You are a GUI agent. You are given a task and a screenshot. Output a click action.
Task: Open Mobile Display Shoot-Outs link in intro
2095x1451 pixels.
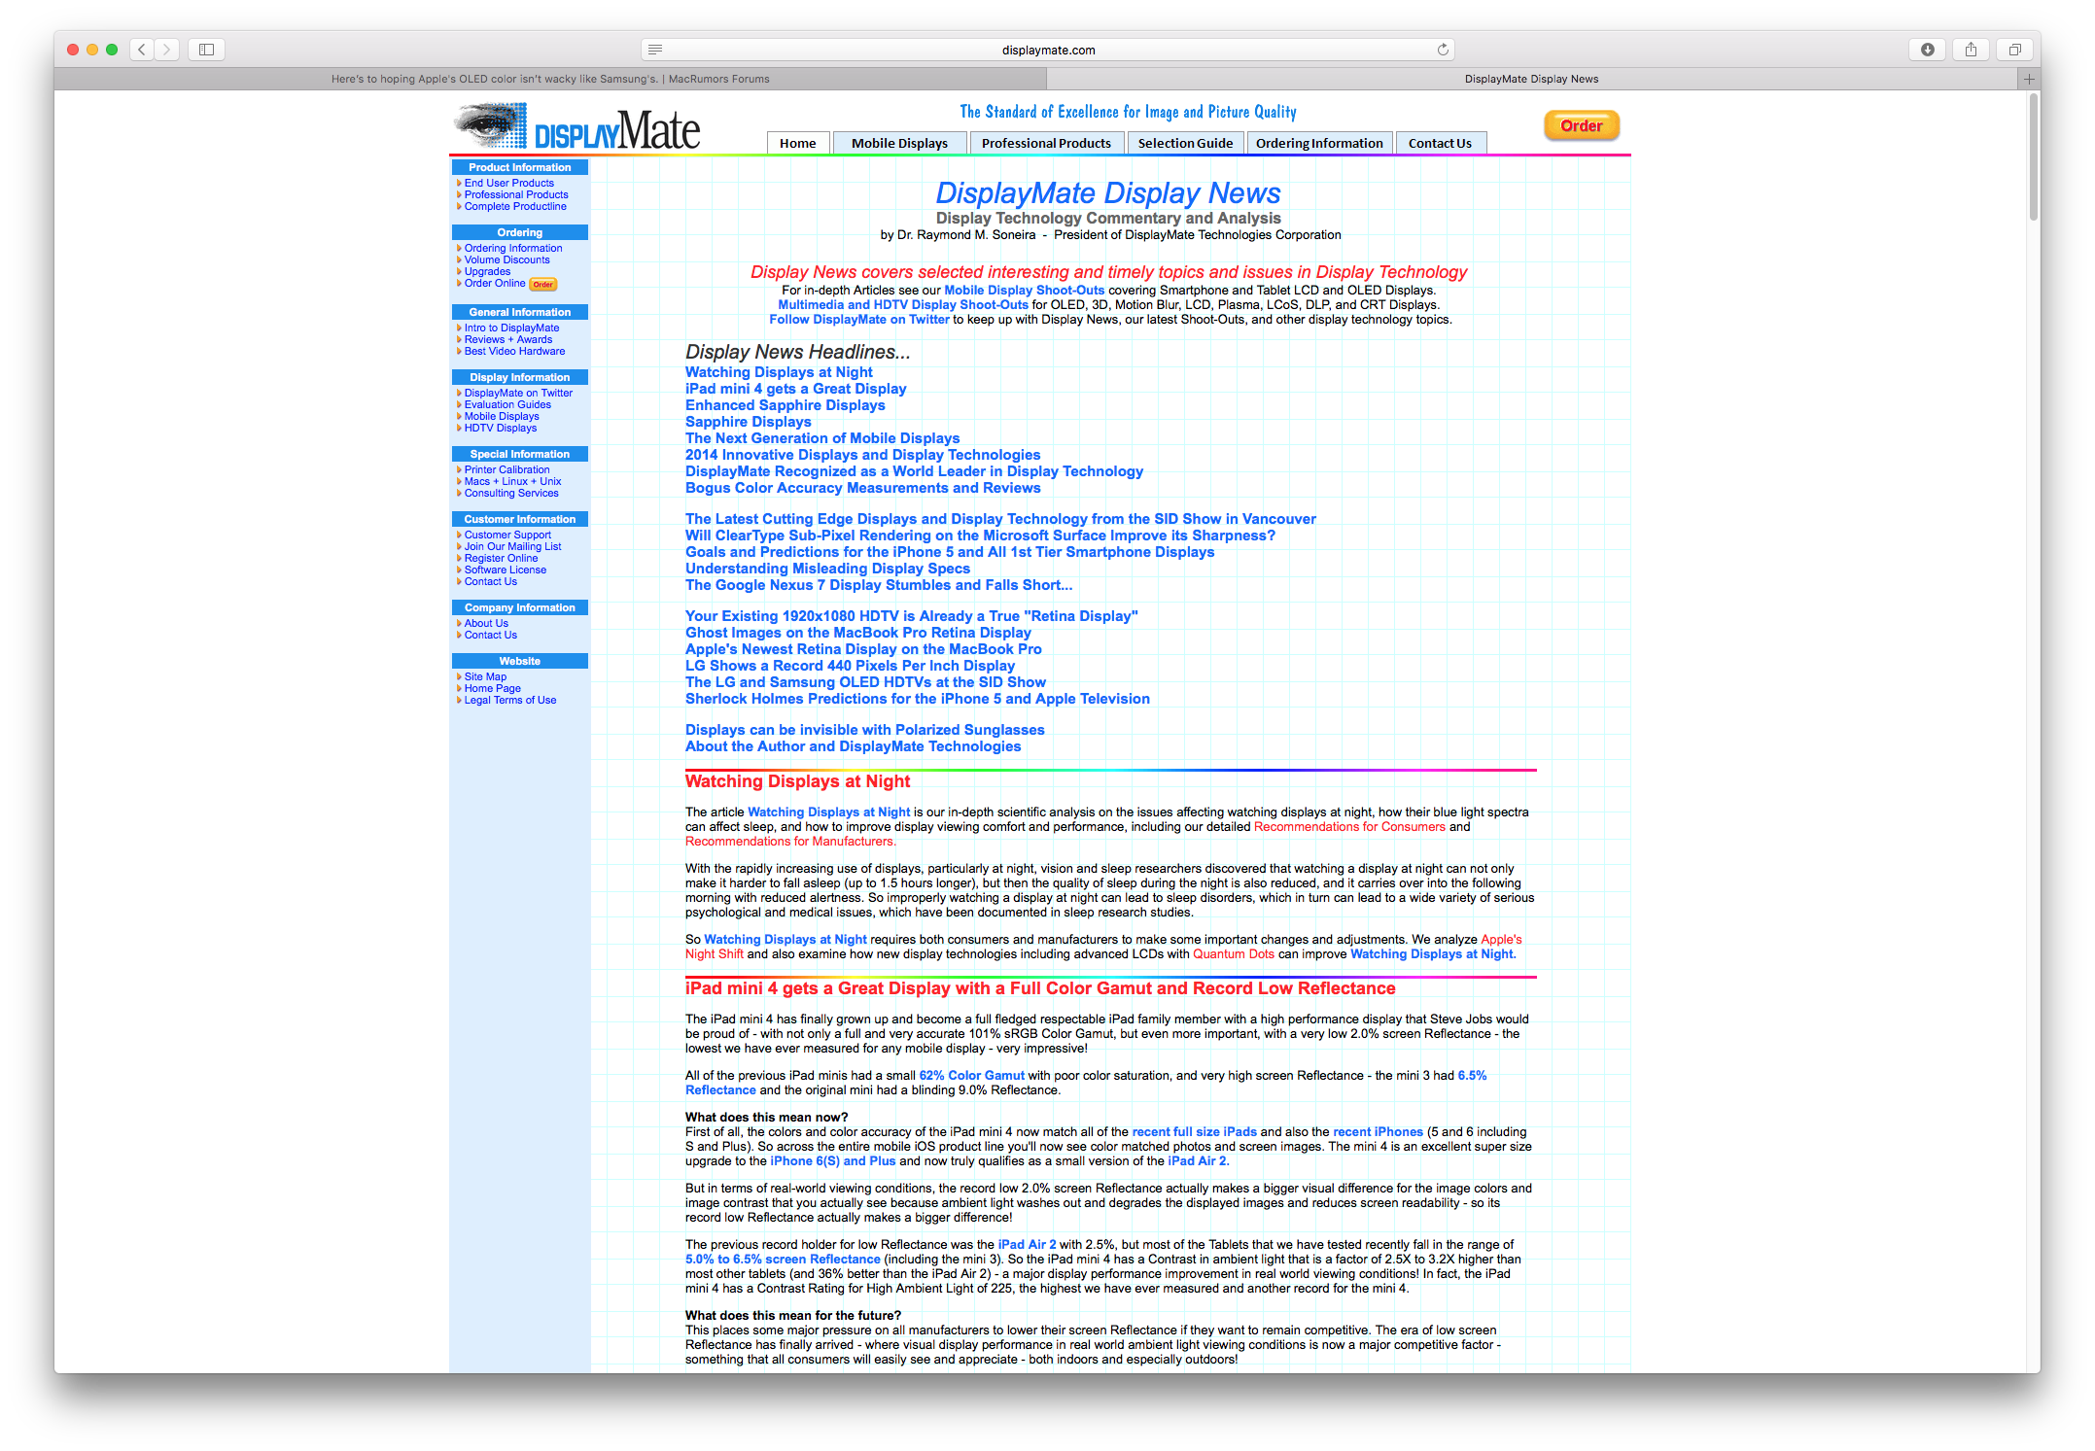pyautogui.click(x=1025, y=290)
